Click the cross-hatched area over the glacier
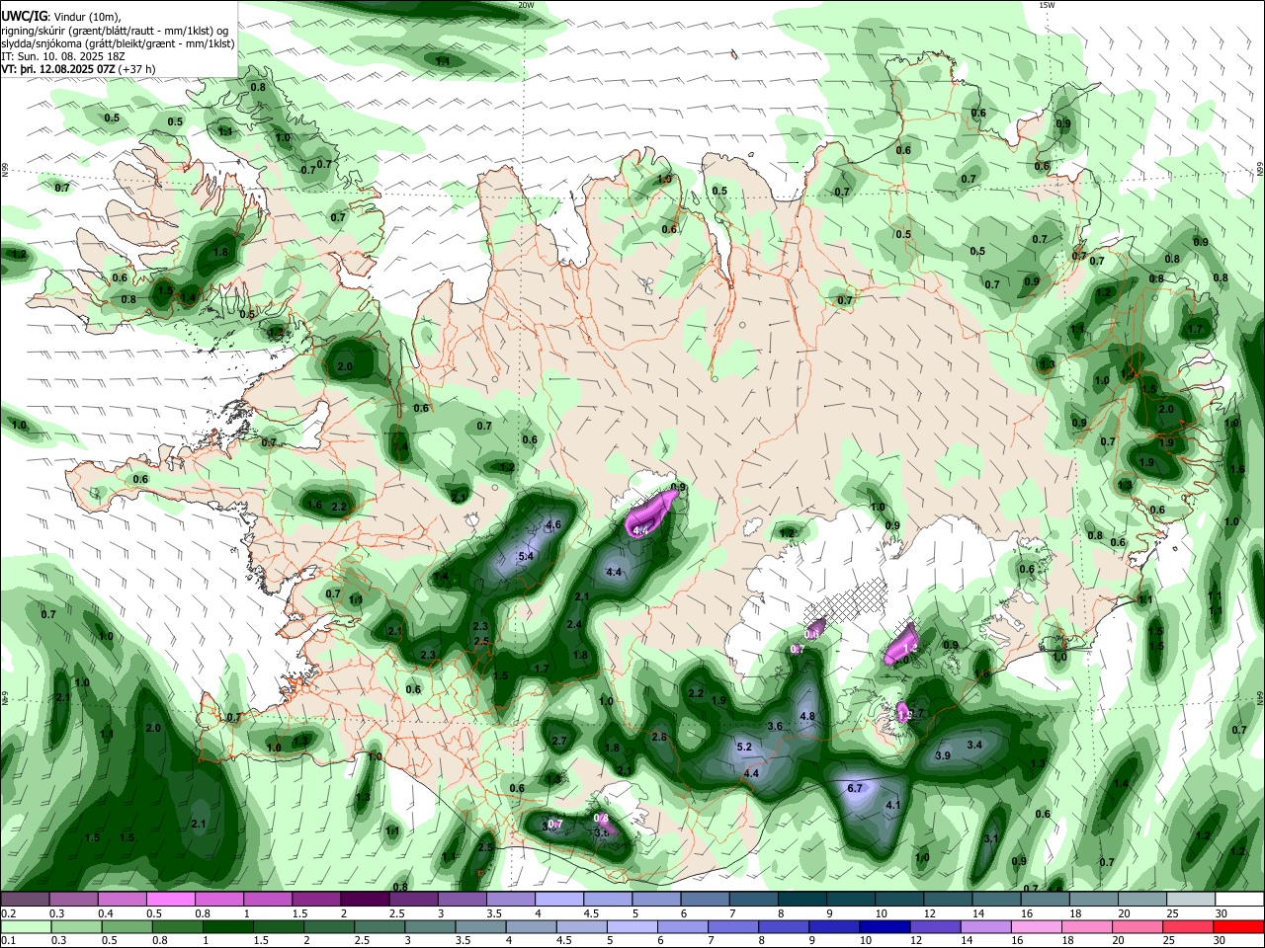The image size is (1265, 948). pyautogui.click(x=852, y=599)
